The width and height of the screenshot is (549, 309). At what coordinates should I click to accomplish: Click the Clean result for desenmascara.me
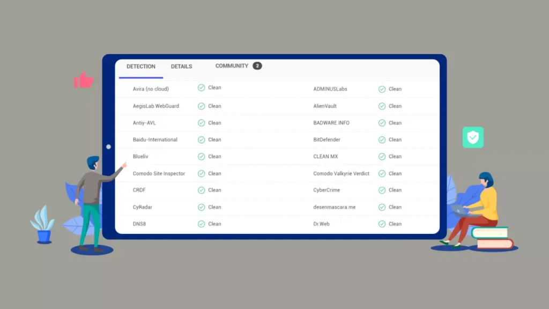[x=395, y=208]
